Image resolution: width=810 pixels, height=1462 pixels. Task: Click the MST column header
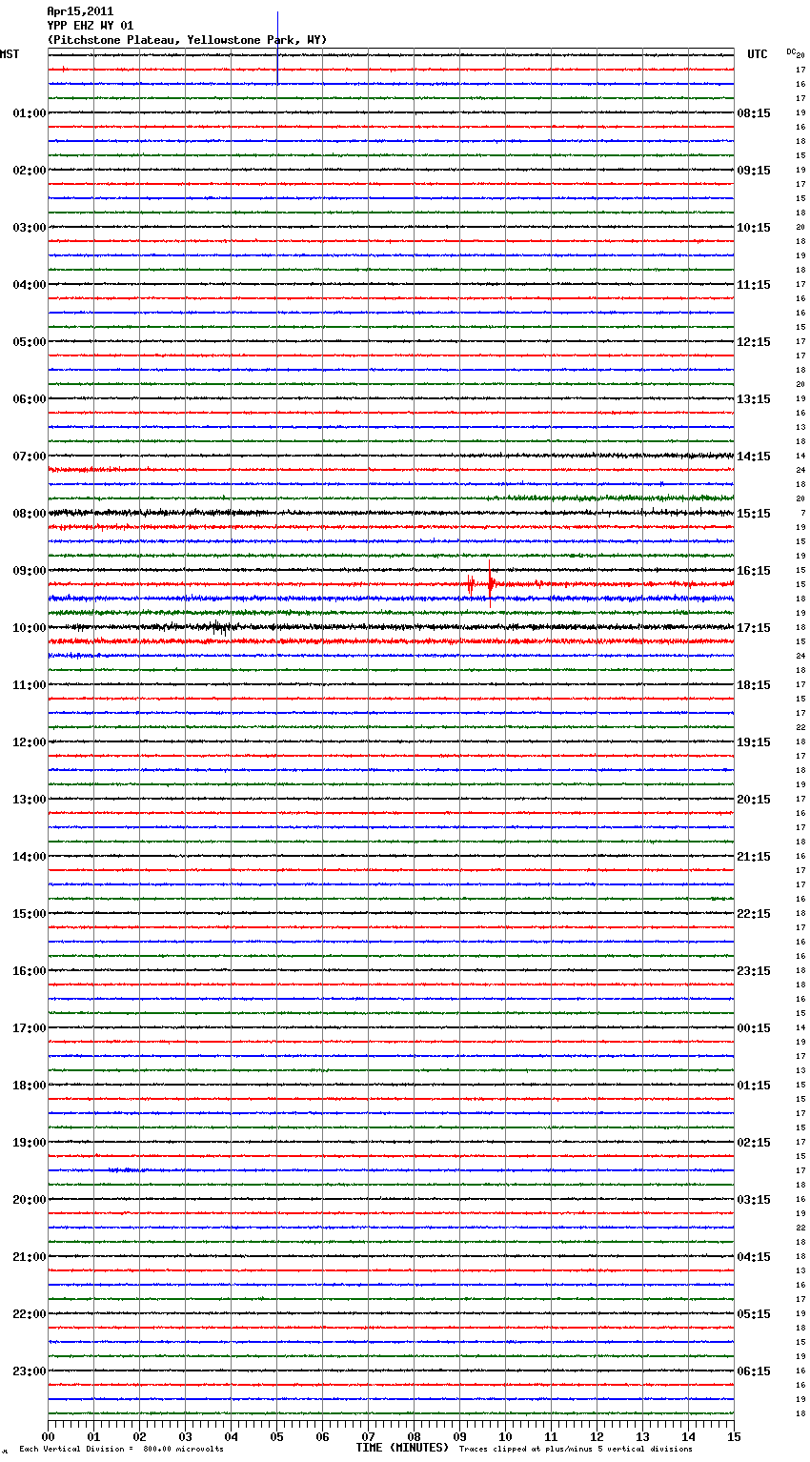[x=10, y=54]
